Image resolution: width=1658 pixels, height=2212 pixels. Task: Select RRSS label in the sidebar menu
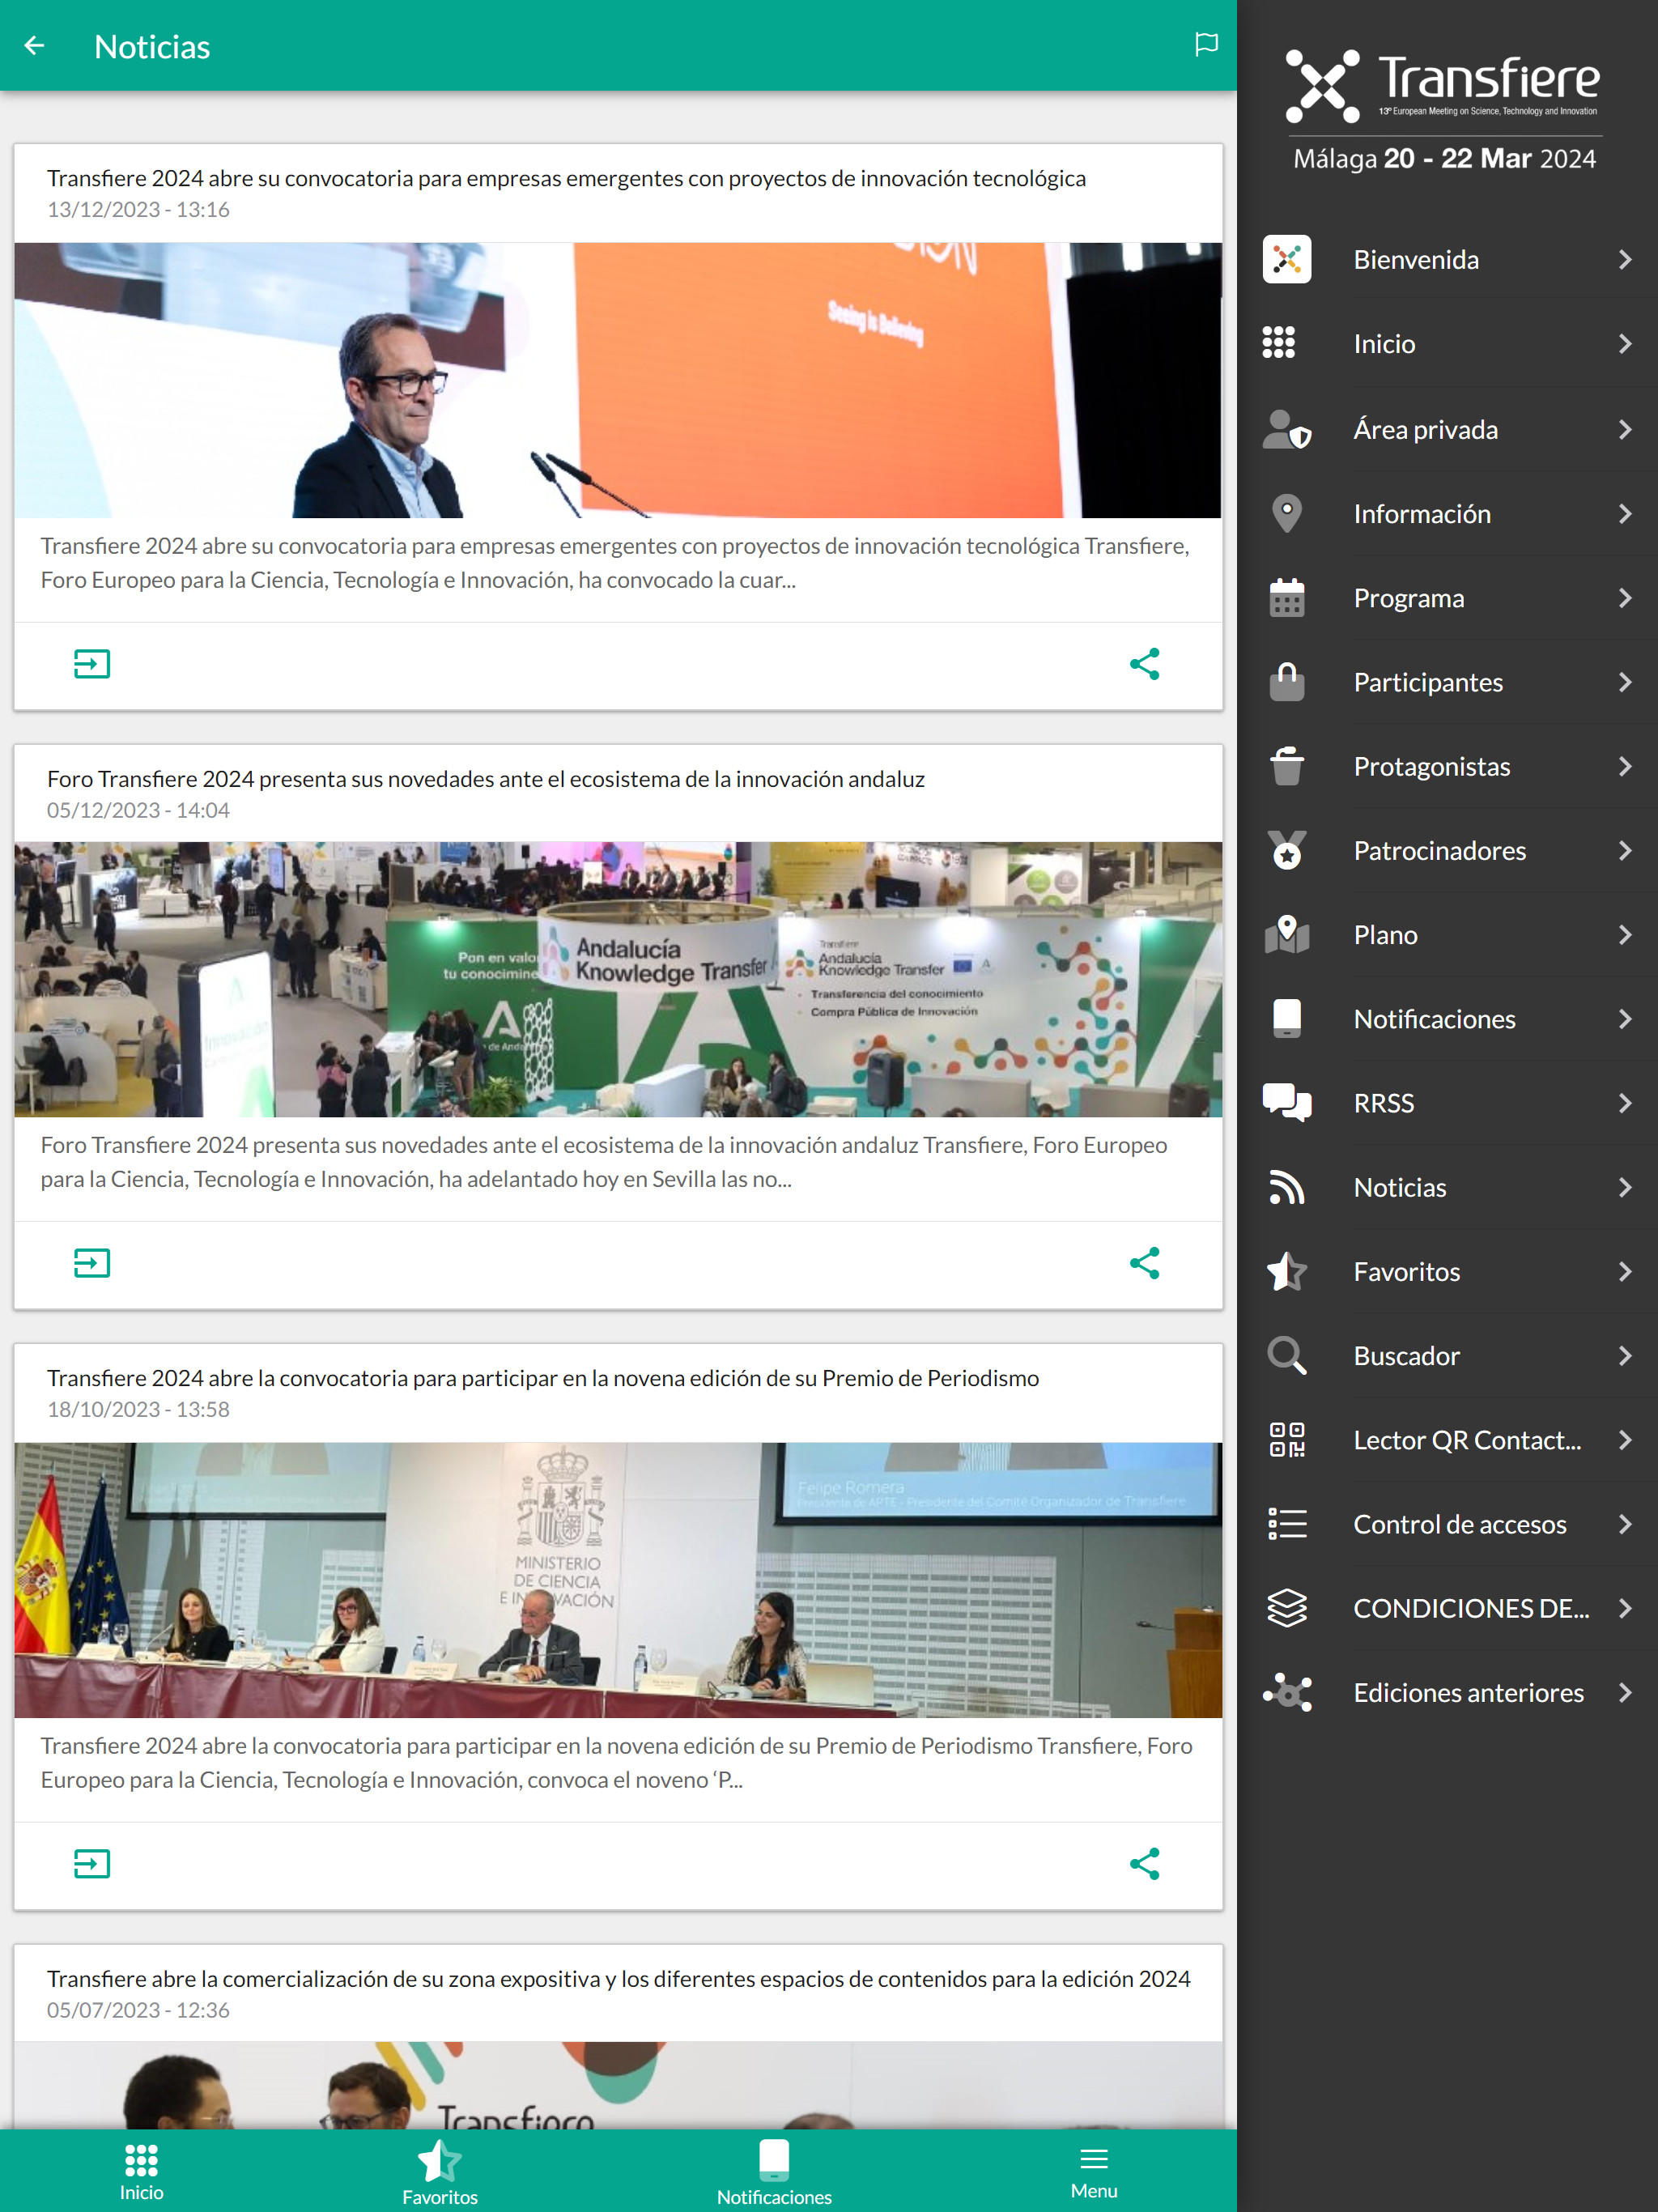pos(1383,1103)
